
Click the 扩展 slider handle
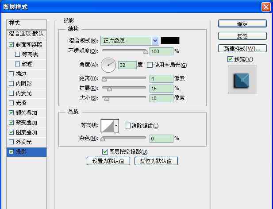110,89
